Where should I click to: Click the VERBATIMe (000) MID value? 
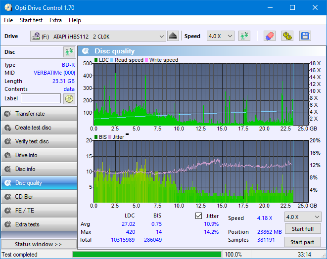54,73
